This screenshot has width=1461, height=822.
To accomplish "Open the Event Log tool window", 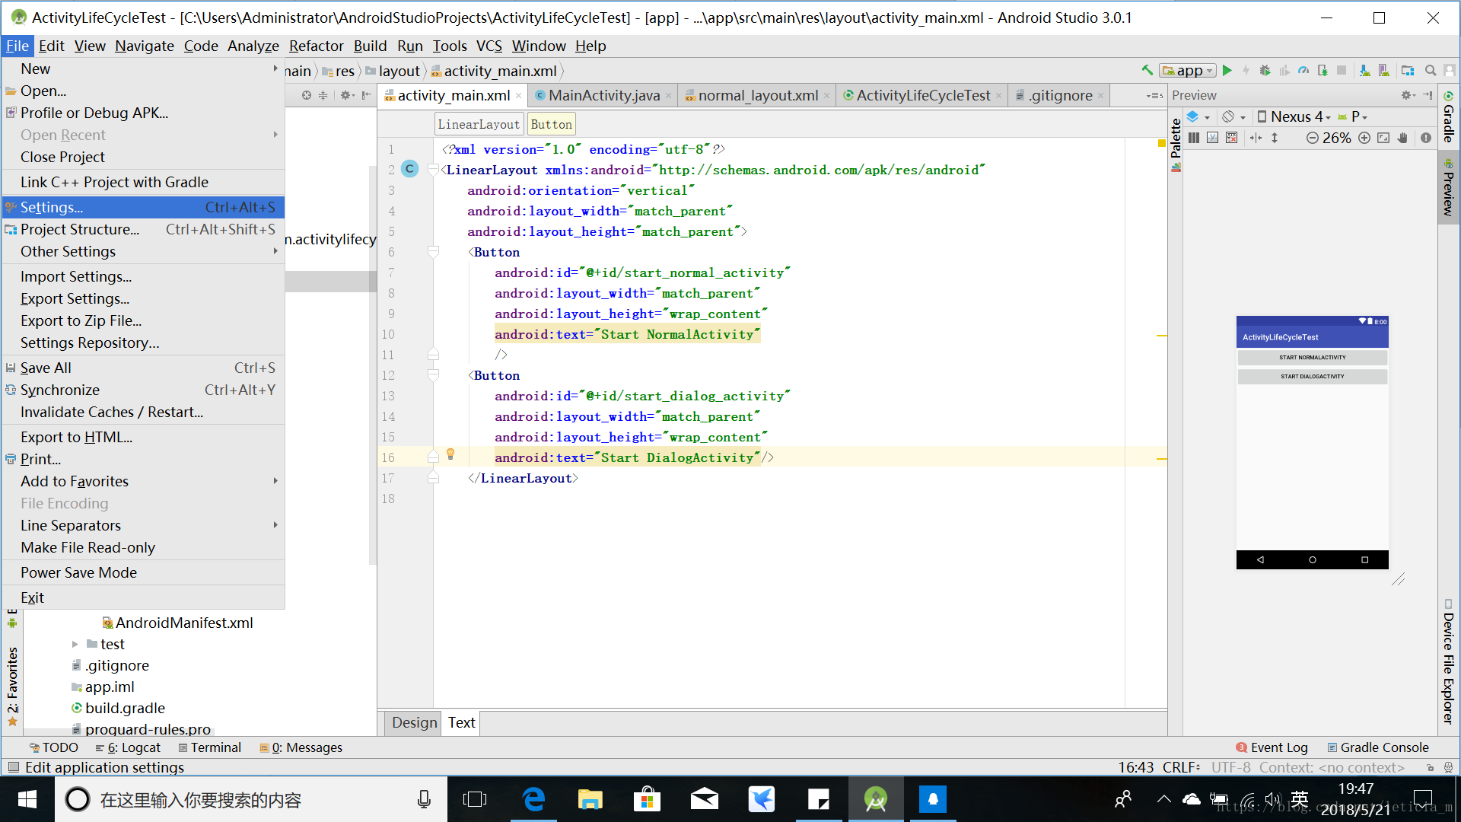I will click(1272, 747).
